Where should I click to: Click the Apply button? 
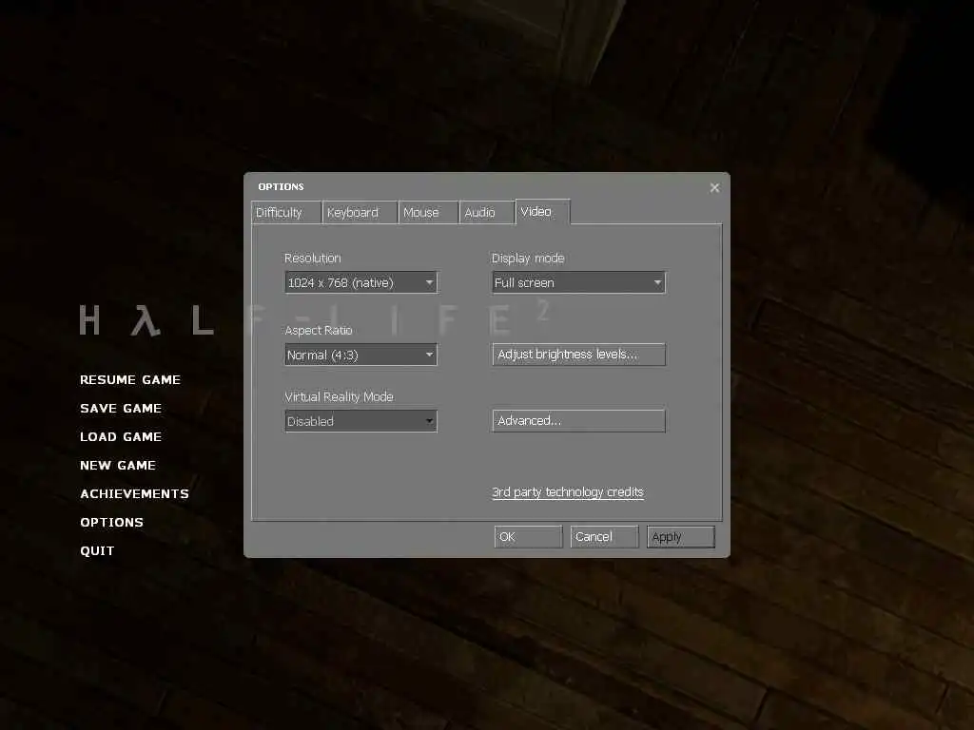[x=681, y=537]
